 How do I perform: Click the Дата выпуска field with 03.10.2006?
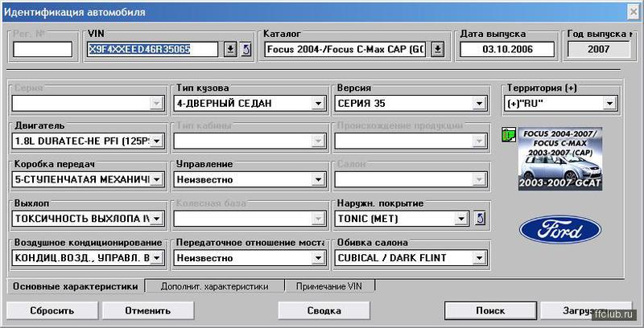tap(507, 50)
